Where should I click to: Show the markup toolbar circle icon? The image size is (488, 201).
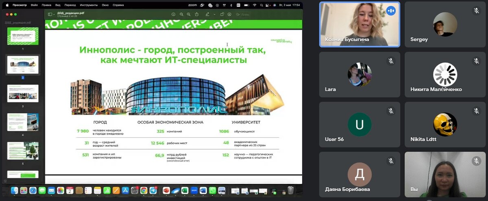(x=229, y=14)
